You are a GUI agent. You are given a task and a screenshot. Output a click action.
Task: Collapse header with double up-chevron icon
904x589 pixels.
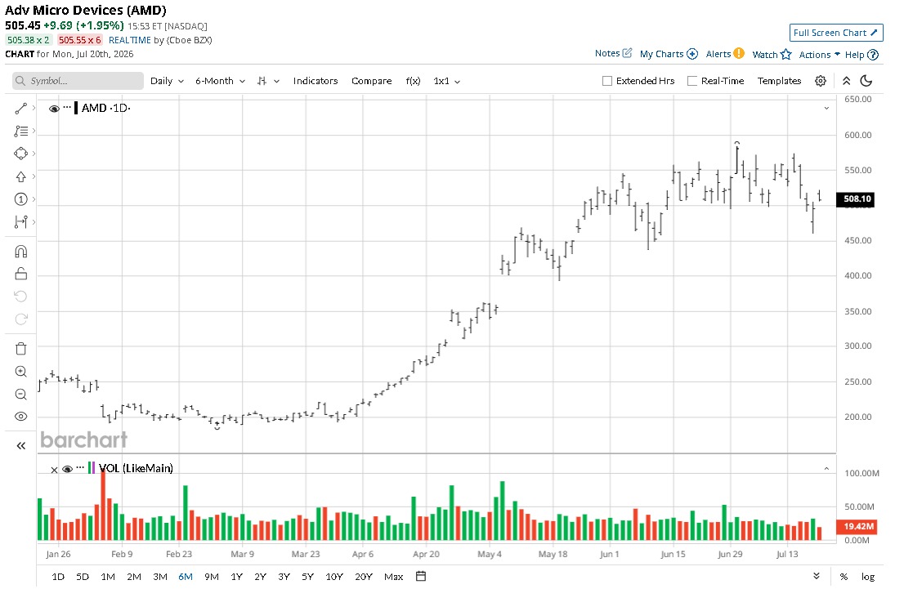(846, 81)
